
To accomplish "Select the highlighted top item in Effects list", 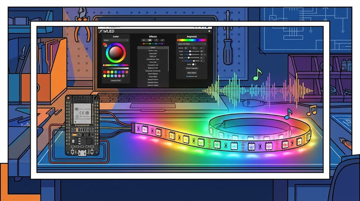I will 153,47.
